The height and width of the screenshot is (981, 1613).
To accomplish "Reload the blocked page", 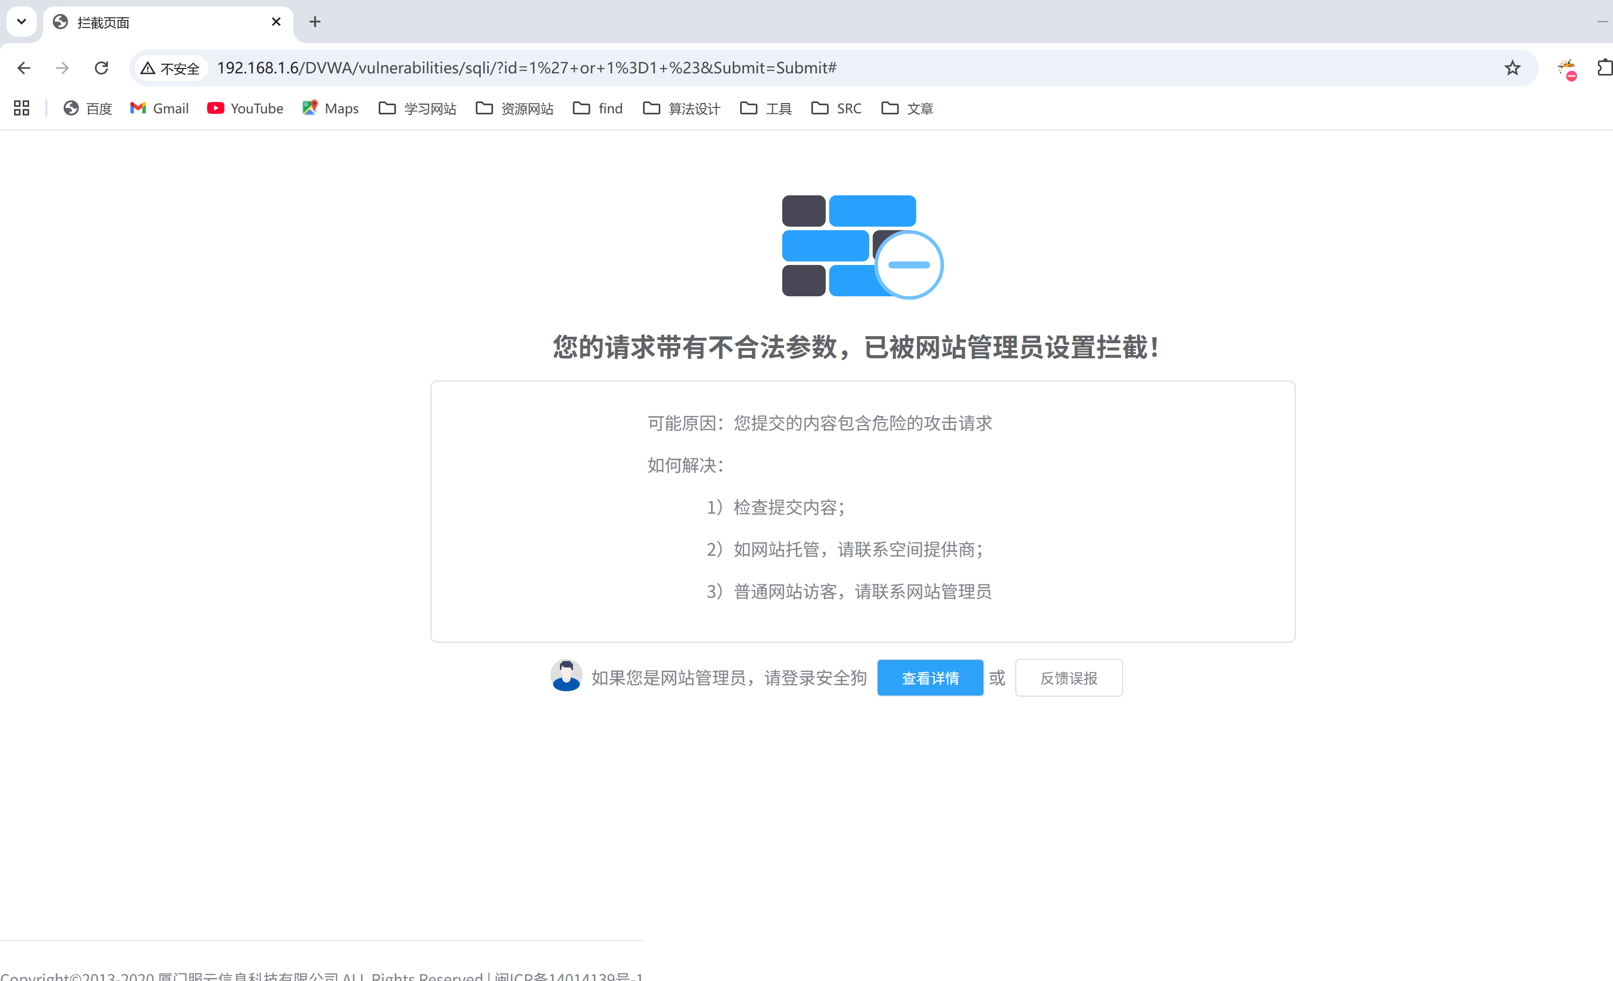I will coord(101,68).
